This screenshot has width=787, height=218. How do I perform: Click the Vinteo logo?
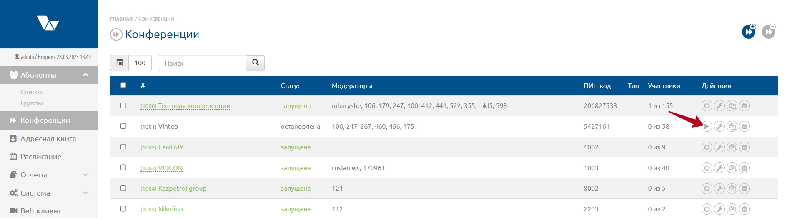(x=48, y=23)
